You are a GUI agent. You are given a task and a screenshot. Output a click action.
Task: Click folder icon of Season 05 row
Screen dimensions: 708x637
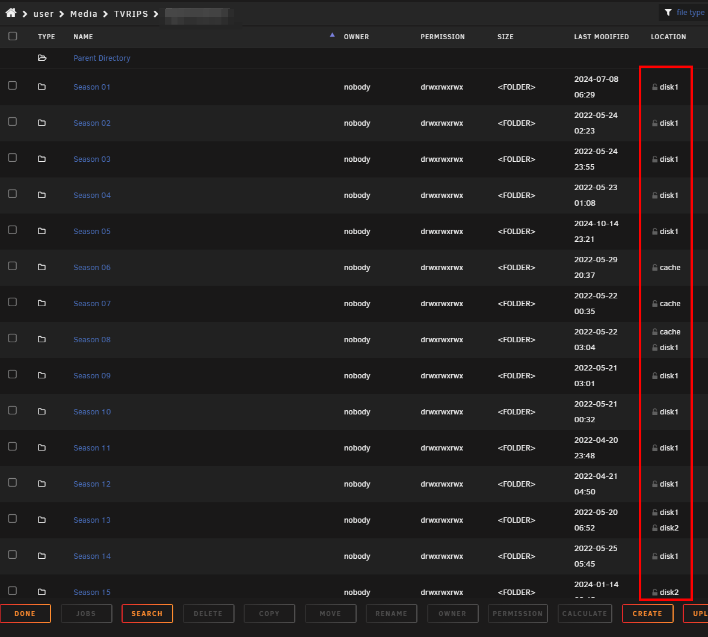click(x=42, y=231)
